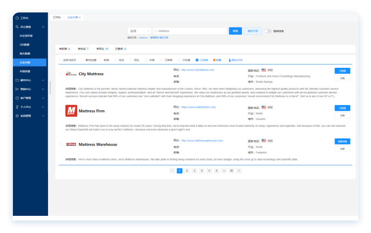Open the www.mattresswarehouse.com link
This screenshot has width=371, height=233.
tap(202, 141)
